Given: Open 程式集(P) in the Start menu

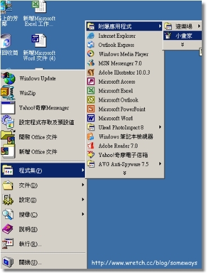Looking at the screenshot, I should (x=43, y=171).
